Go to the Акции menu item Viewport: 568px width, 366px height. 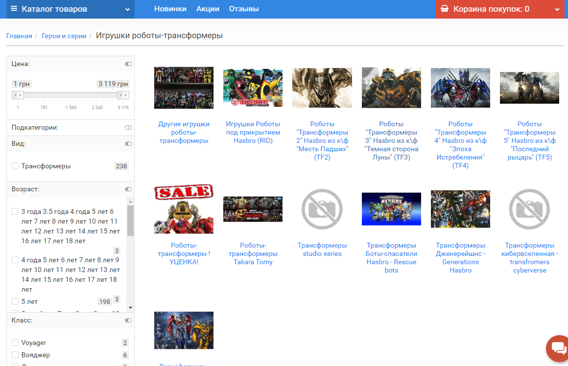[208, 9]
